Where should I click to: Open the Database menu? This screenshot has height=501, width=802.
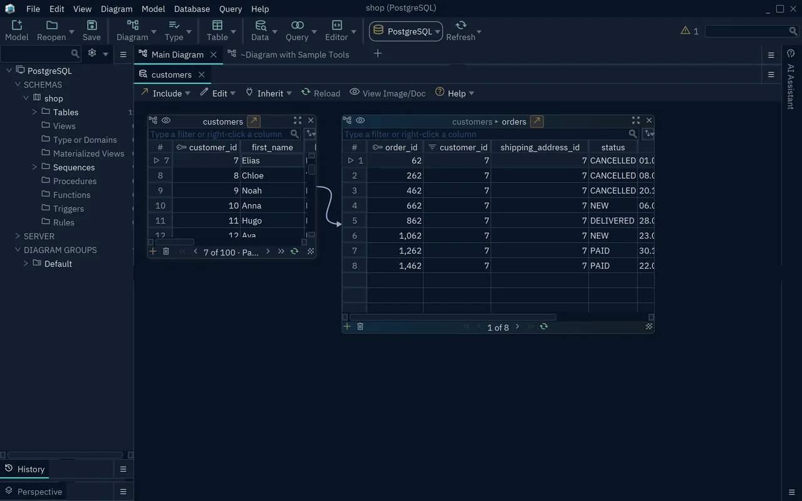point(192,9)
